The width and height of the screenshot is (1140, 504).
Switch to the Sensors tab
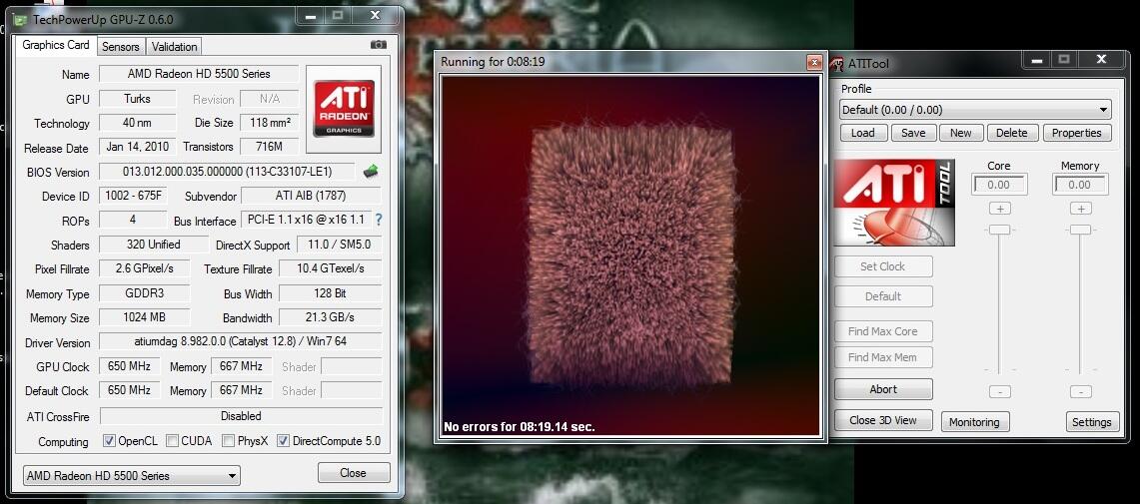pyautogui.click(x=120, y=47)
